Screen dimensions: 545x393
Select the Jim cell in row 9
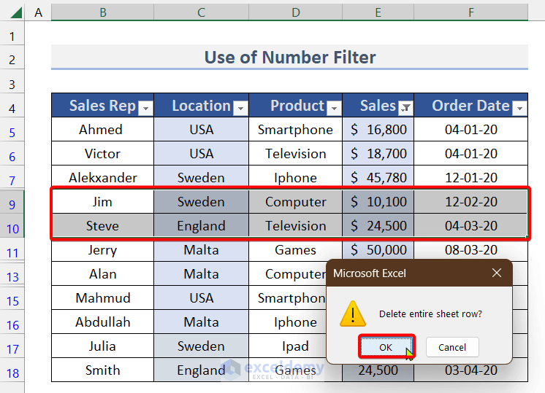[x=102, y=202]
